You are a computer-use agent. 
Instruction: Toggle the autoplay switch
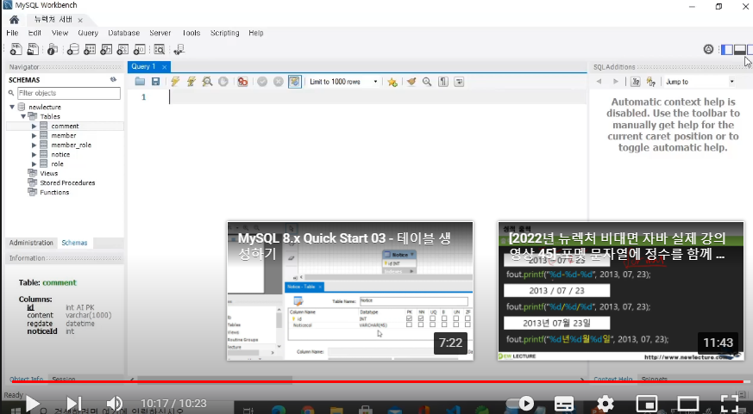pos(520,404)
